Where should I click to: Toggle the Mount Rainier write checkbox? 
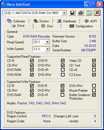(x=94, y=90)
